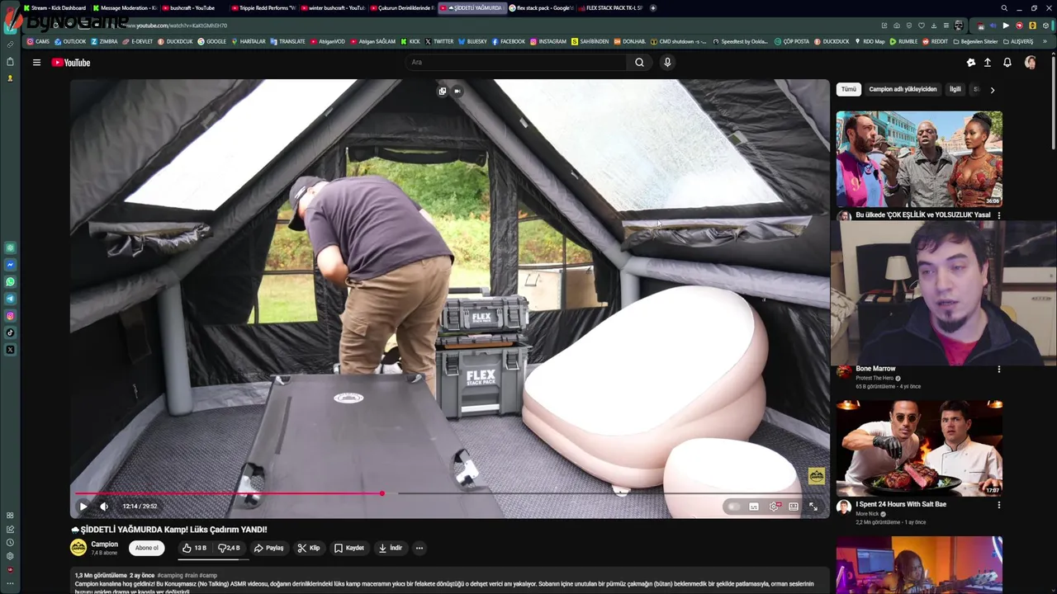Open a new browser tab with plus
The image size is (1057, 594).
coord(653,7)
